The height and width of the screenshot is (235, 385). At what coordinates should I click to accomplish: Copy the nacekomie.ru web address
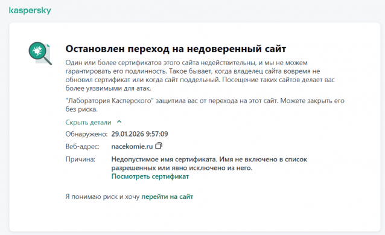tap(159, 146)
